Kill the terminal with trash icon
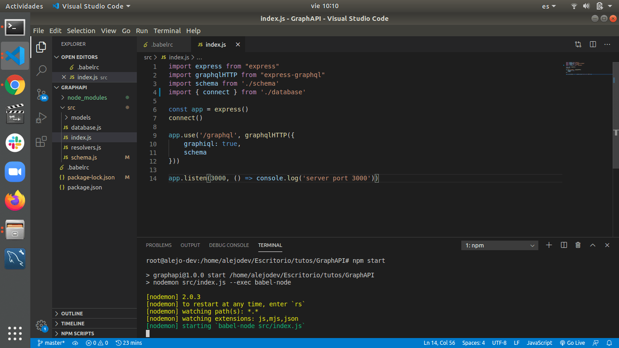This screenshot has width=619, height=348. pyautogui.click(x=578, y=245)
